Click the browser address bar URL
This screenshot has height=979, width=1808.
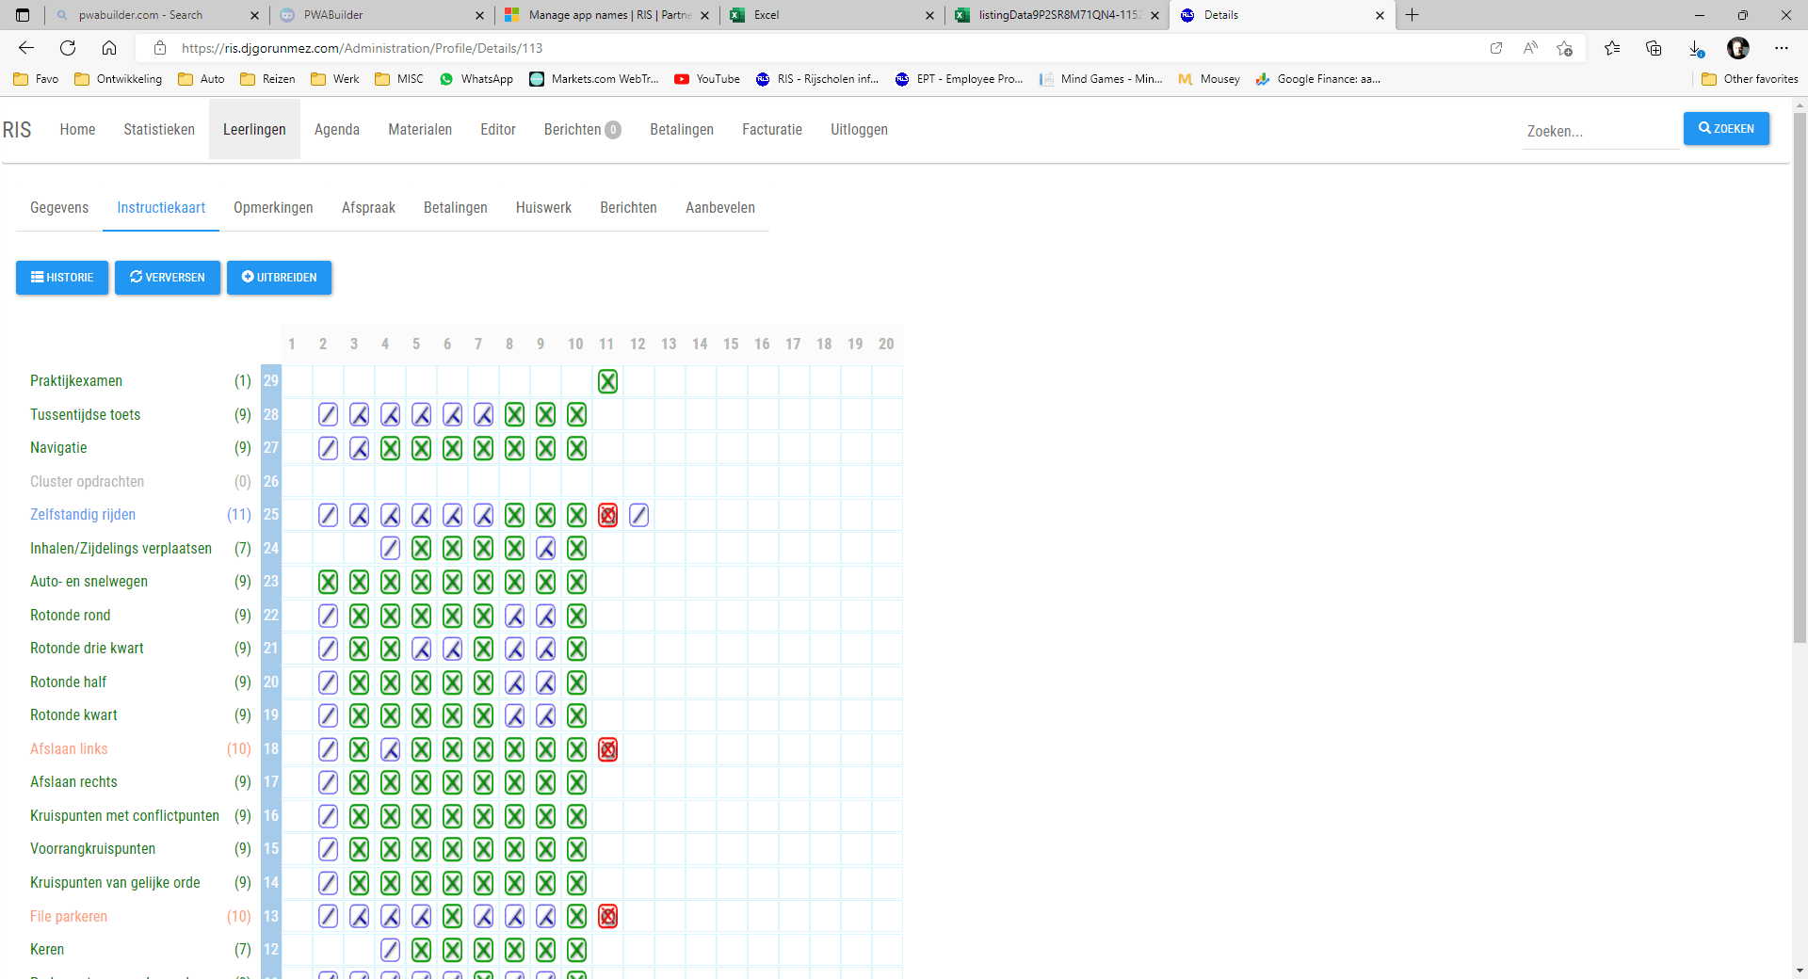click(x=362, y=48)
